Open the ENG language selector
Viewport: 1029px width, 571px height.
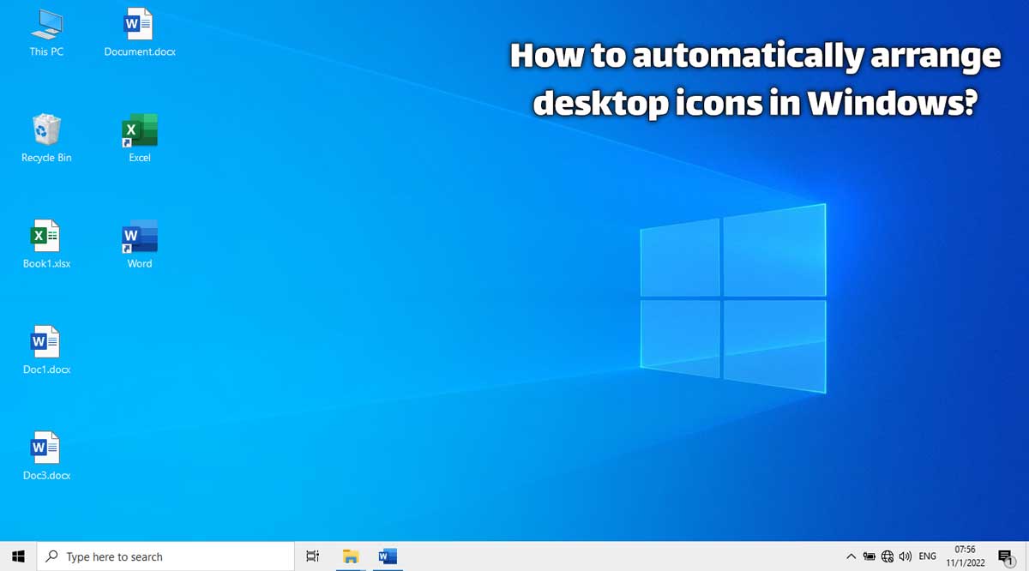[927, 556]
